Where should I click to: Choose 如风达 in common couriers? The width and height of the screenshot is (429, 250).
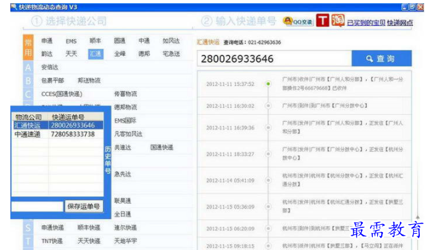coord(171,41)
